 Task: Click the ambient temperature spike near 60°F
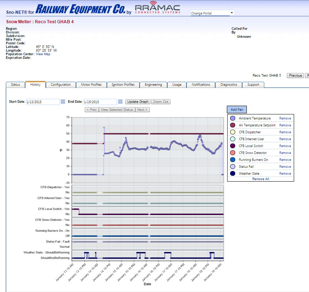pos(104,127)
